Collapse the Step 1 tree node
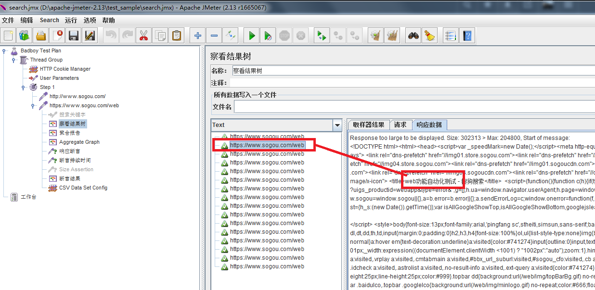 tap(23, 87)
